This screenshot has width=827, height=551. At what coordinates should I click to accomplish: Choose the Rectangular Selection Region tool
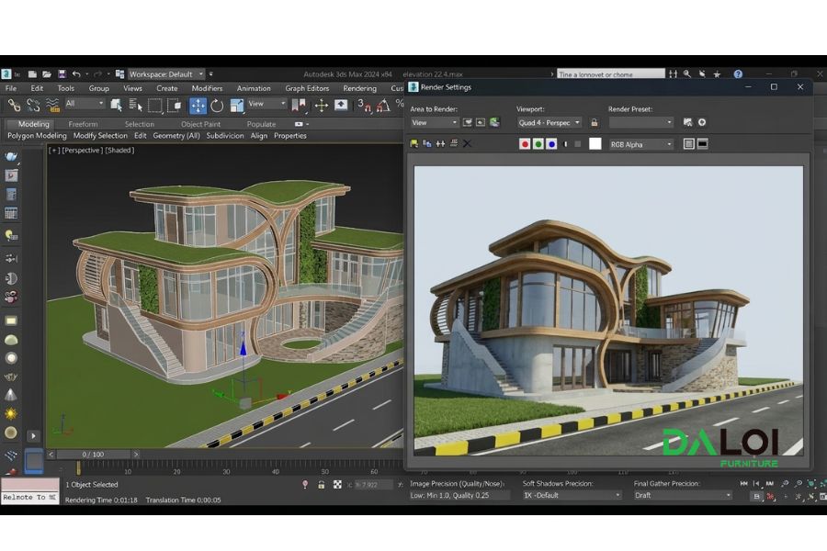155,106
